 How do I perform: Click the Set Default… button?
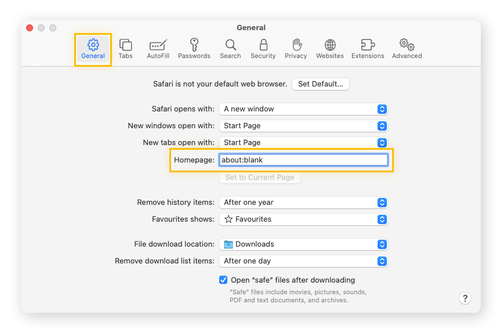point(321,84)
